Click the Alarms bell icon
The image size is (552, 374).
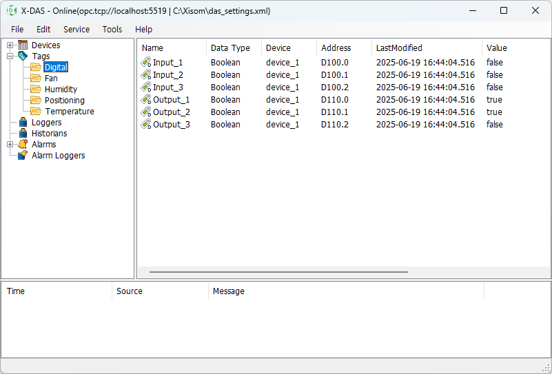pyautogui.click(x=23, y=145)
